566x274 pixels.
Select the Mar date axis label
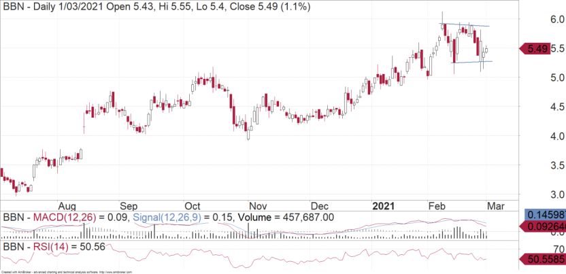[x=496, y=206]
